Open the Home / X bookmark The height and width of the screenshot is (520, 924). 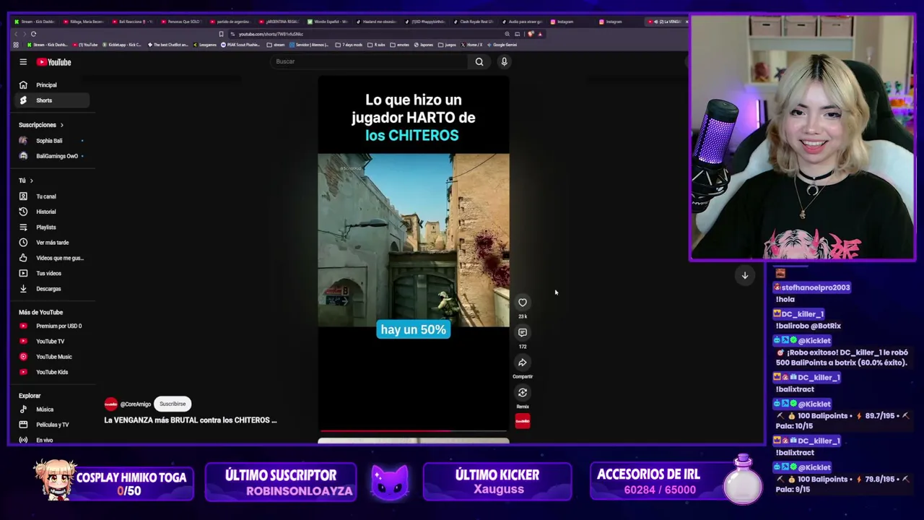[471, 45]
